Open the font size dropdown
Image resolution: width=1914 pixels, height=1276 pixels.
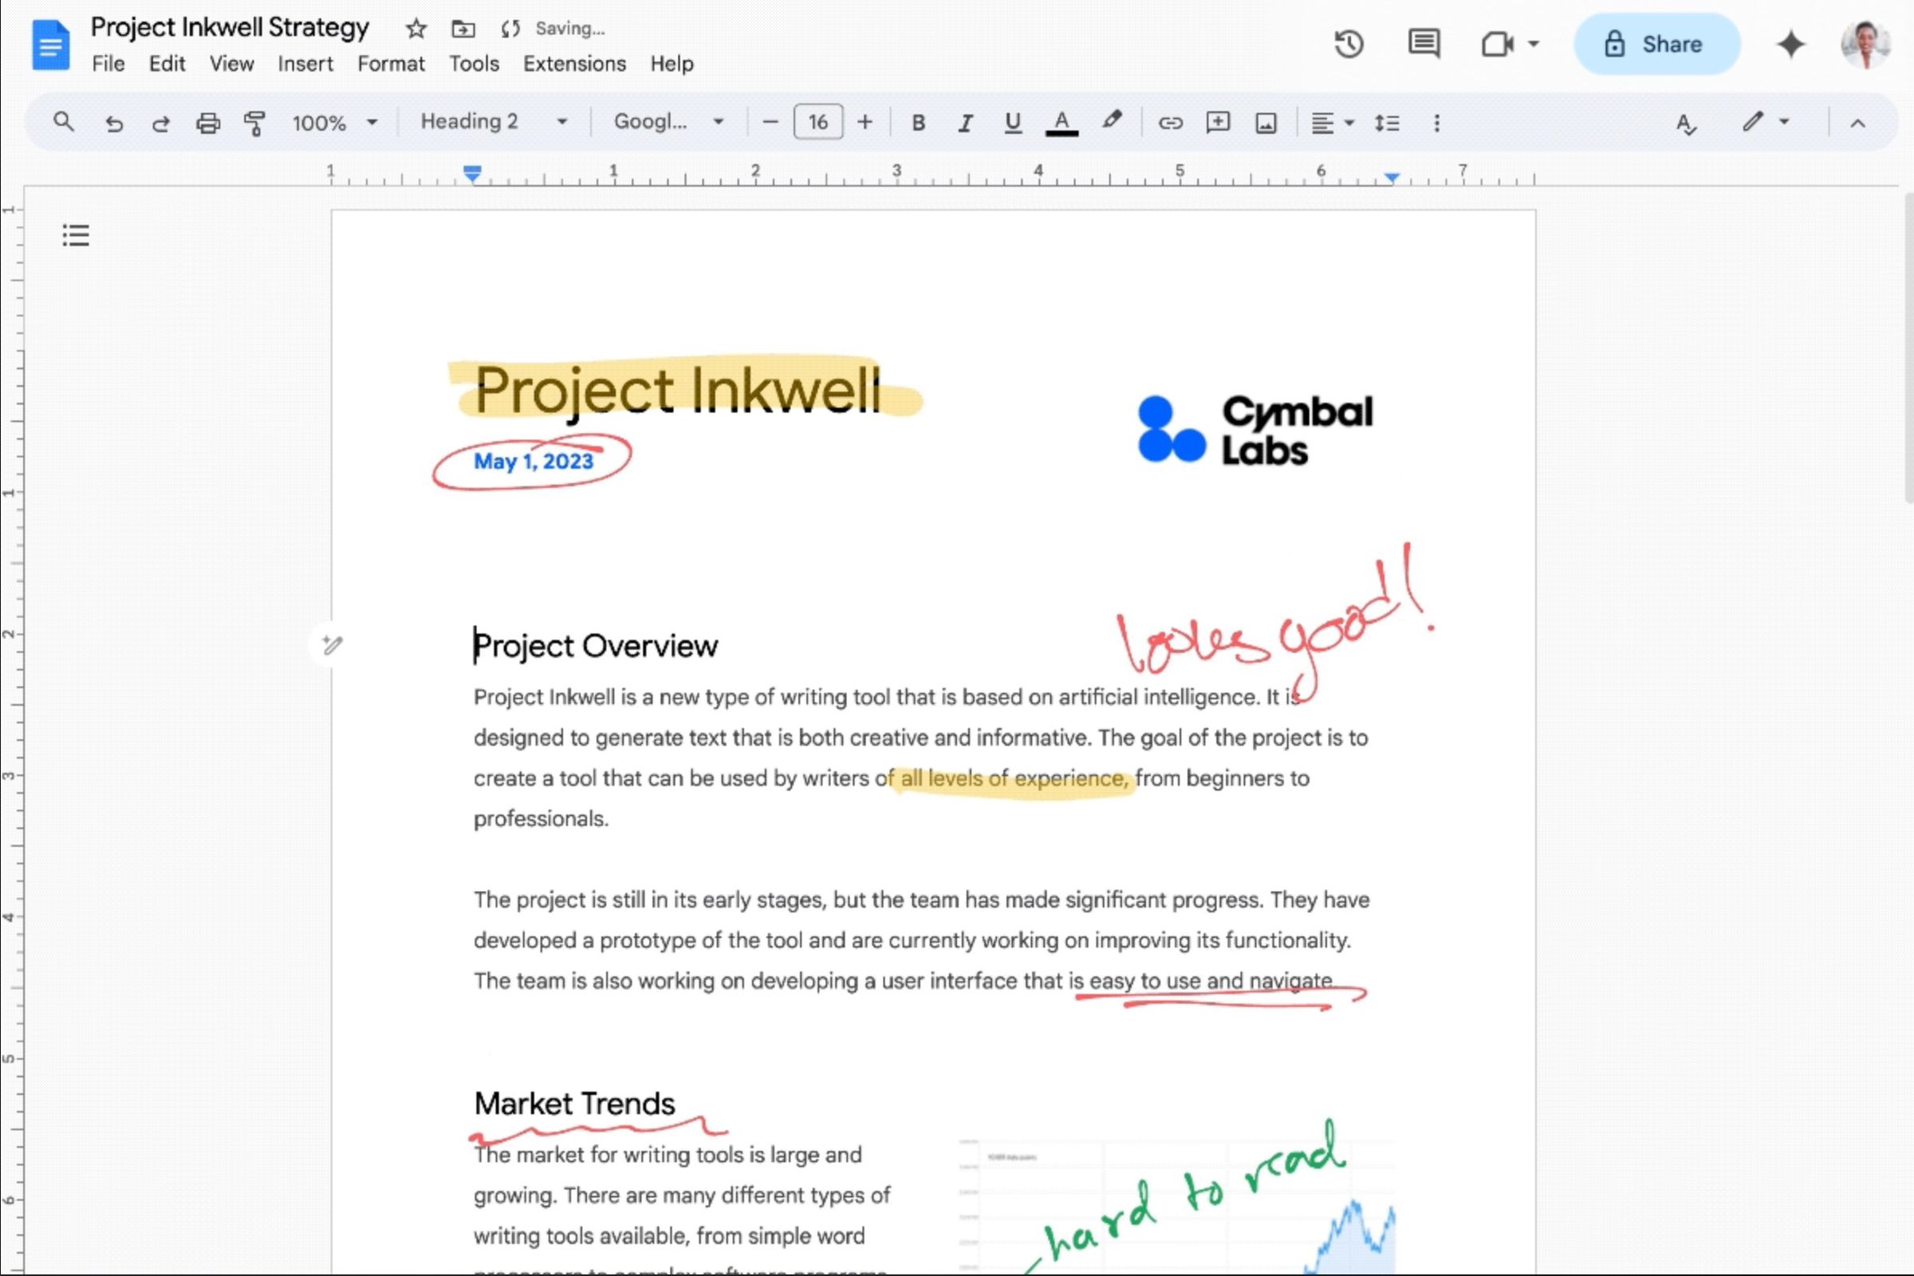point(817,121)
